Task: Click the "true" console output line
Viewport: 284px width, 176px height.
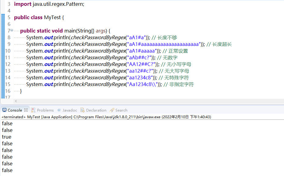Action: [x=6, y=137]
